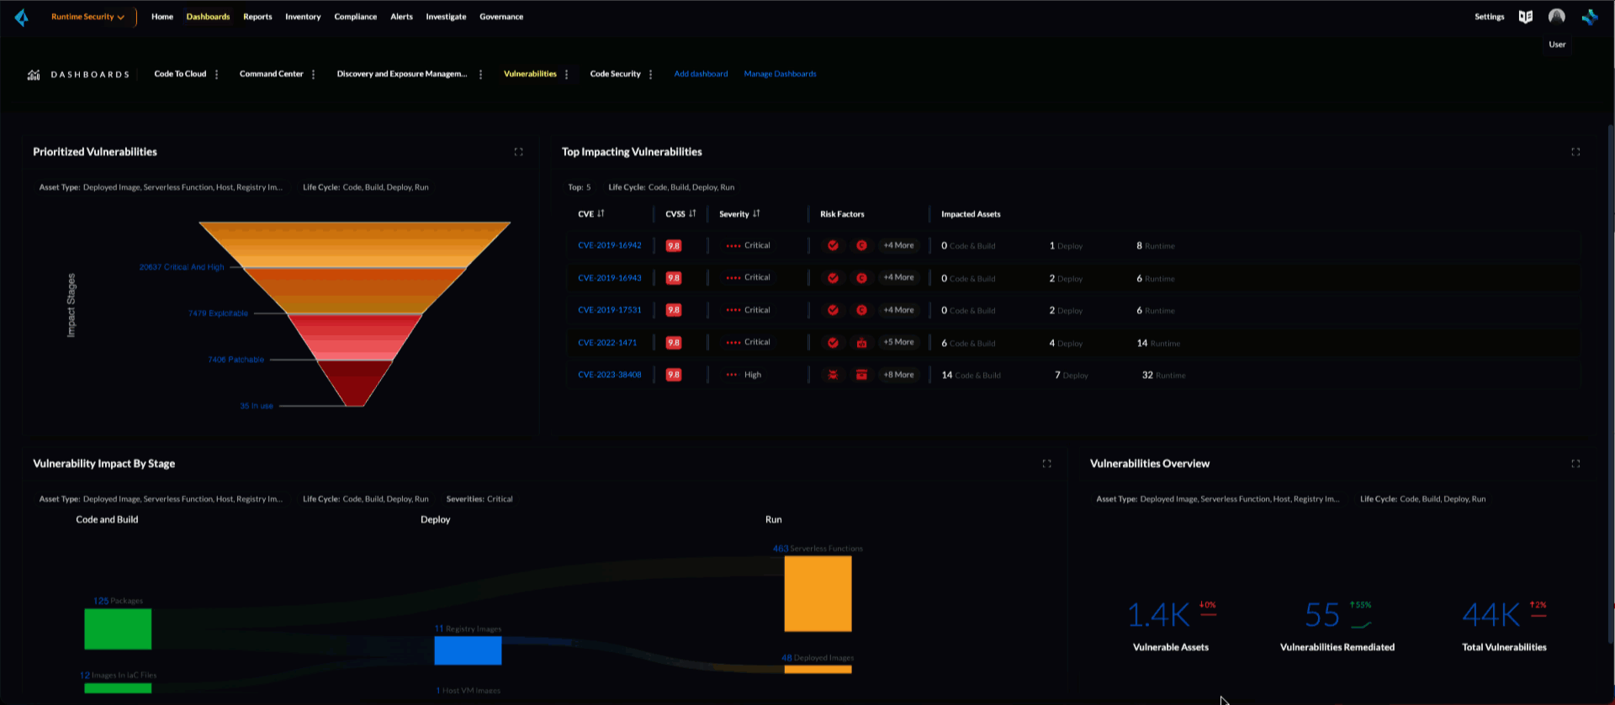The image size is (1615, 705).
Task: Maximize the Vulnerability Impact By Stage widget
Action: click(1046, 464)
